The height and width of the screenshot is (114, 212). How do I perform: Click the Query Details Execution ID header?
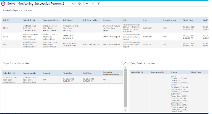point(160,72)
